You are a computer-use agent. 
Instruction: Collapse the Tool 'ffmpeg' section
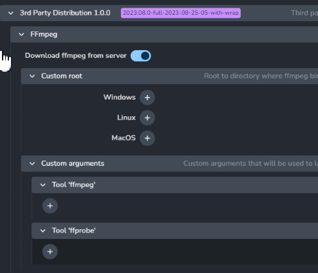tap(43, 185)
